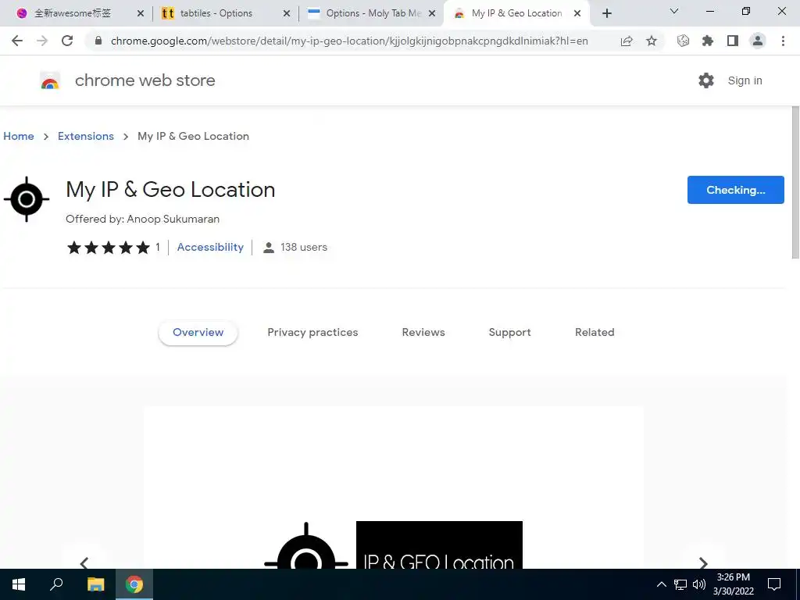Switch to tabtiles - Options tab
The height and width of the screenshot is (600, 800).
(216, 13)
